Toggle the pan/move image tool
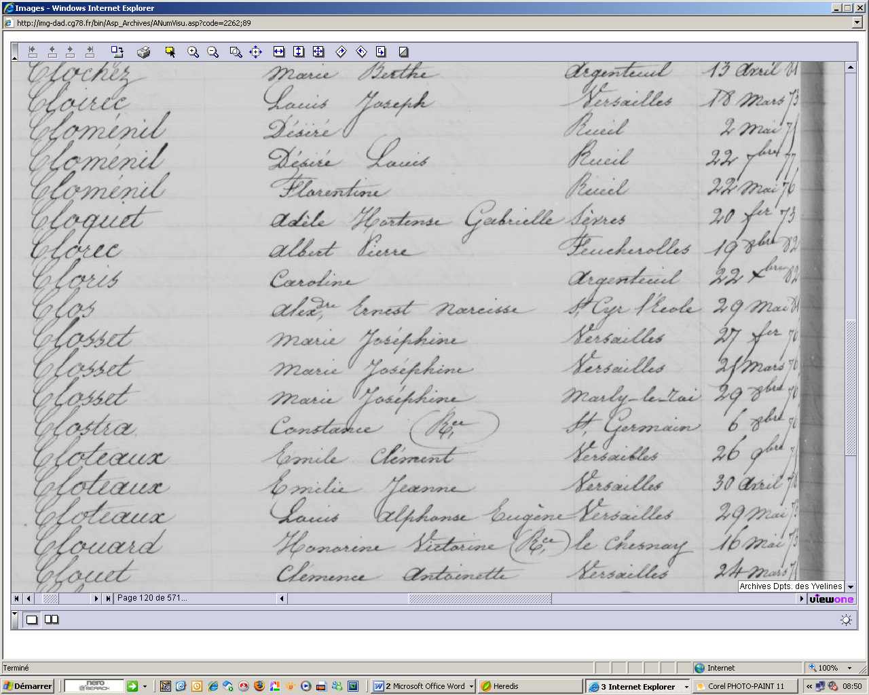This screenshot has width=869, height=695. pyautogui.click(x=255, y=52)
